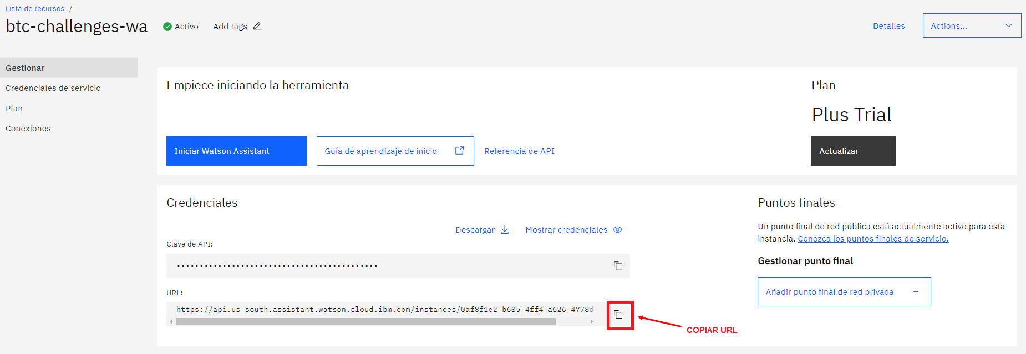Click the Empiece iniciando la herramienta heading

click(x=258, y=85)
